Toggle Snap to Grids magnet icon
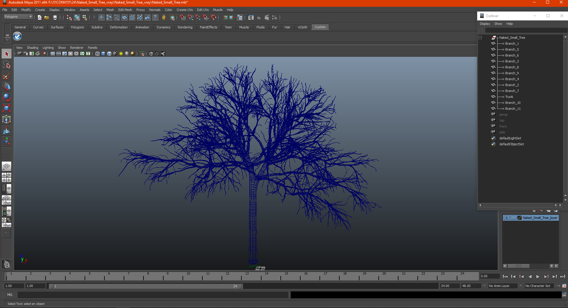The image size is (568, 308). [x=183, y=17]
